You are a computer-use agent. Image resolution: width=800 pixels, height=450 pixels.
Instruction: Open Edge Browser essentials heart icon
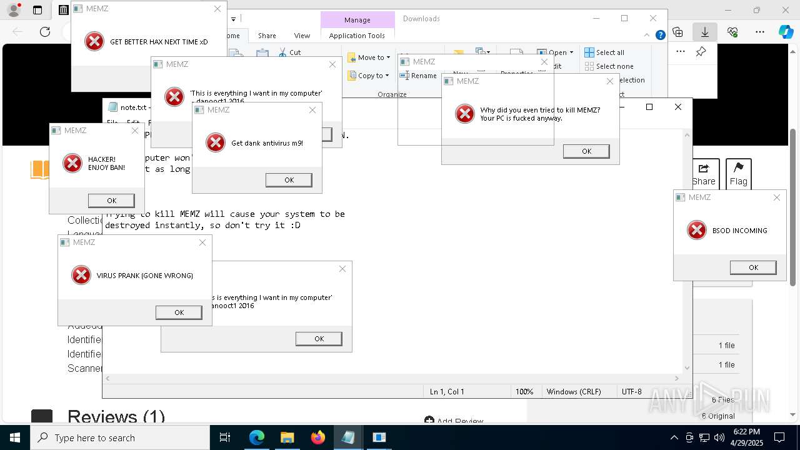732,32
